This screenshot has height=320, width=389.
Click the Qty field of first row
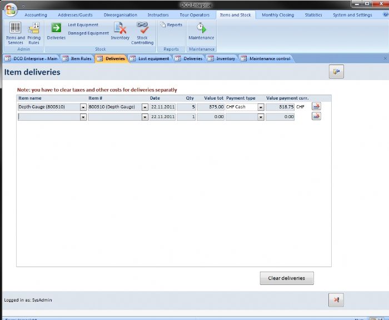[x=186, y=107]
